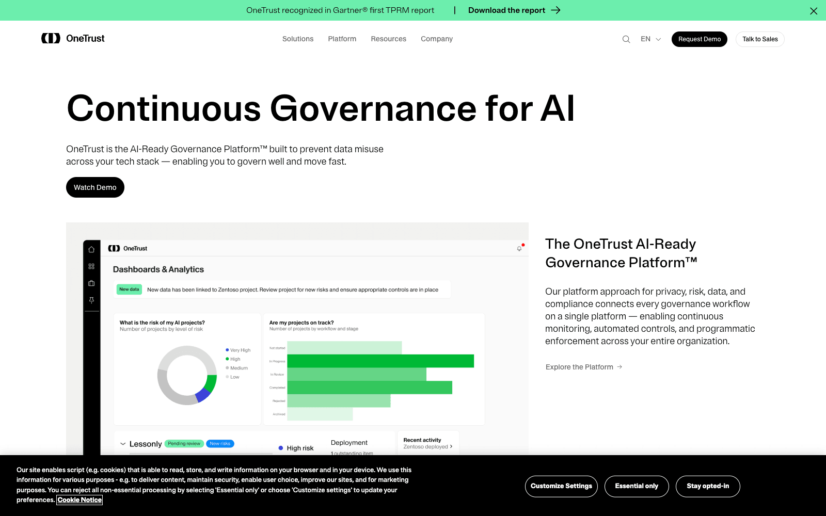Viewport: 826px width, 516px height.
Task: Open the Solutions menu
Action: point(298,39)
